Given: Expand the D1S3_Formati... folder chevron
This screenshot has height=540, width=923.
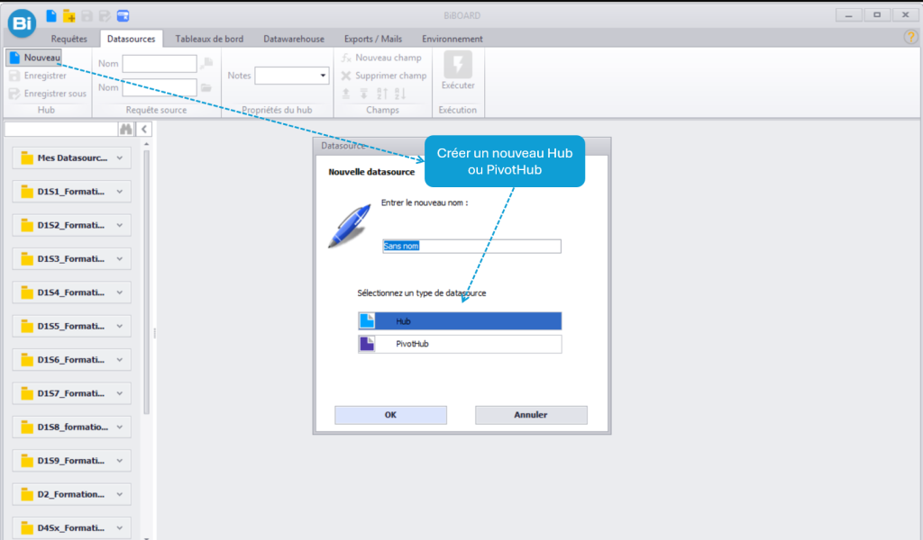Looking at the screenshot, I should pyautogui.click(x=120, y=258).
